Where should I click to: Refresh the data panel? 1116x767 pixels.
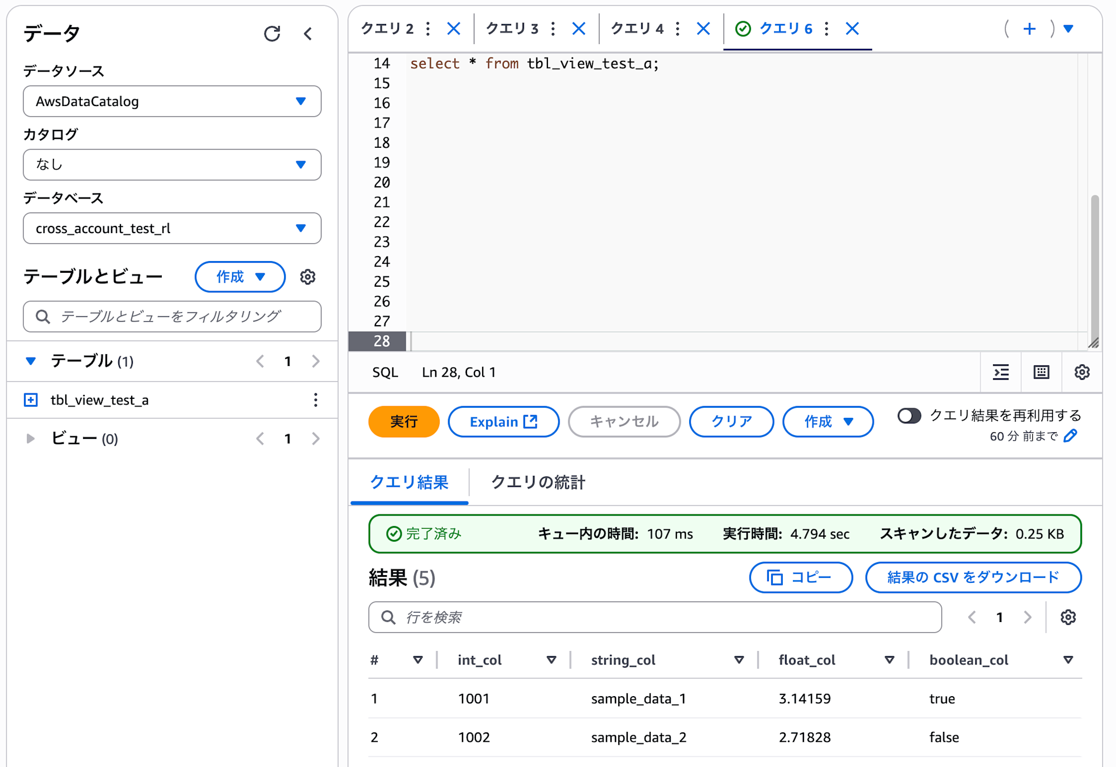[272, 33]
